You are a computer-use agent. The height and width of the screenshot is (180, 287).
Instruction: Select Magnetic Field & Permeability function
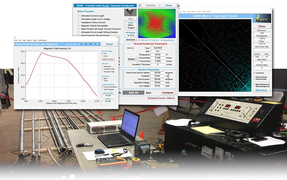coord(80,26)
